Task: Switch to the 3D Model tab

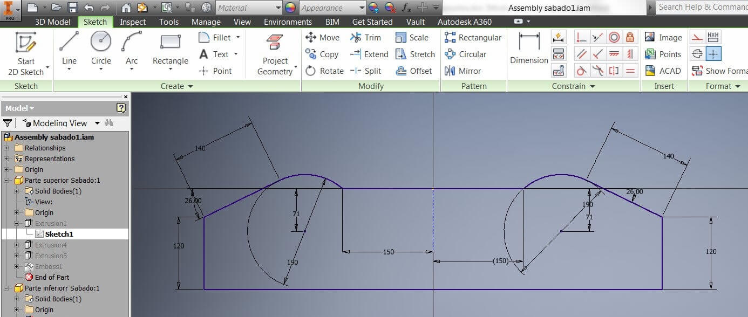Action: coord(52,22)
